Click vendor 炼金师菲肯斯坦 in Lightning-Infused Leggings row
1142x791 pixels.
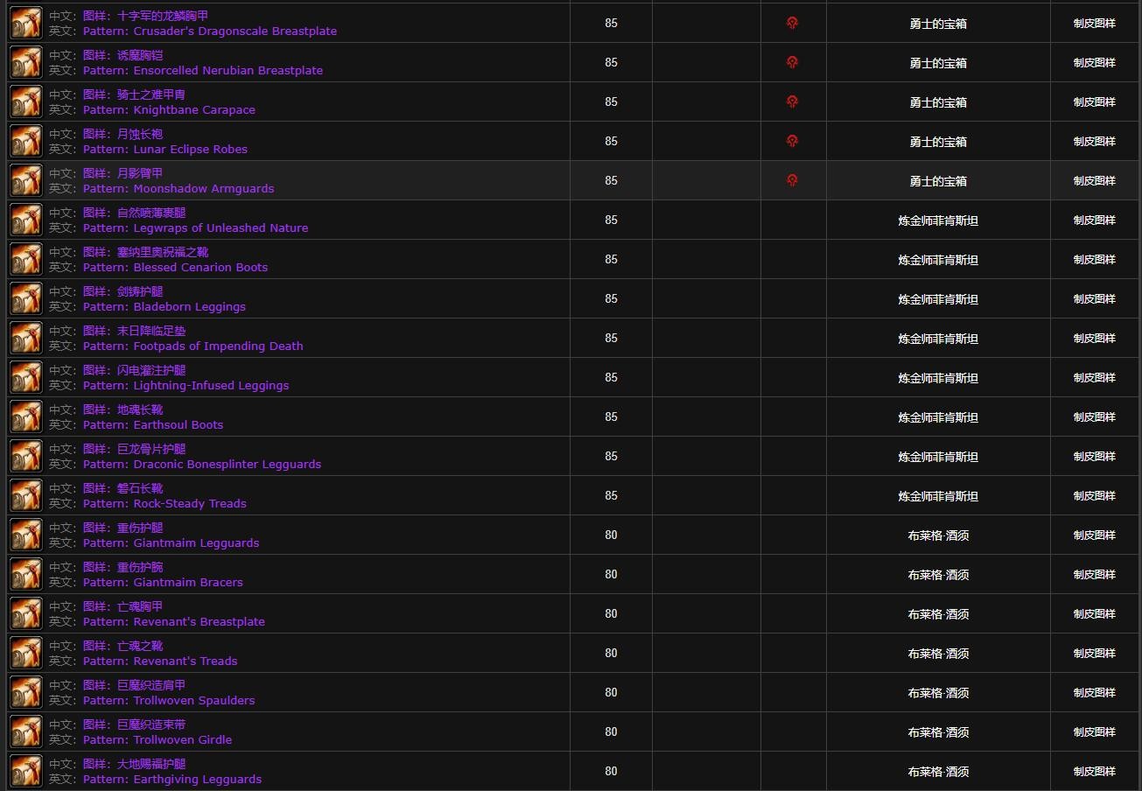click(x=937, y=378)
